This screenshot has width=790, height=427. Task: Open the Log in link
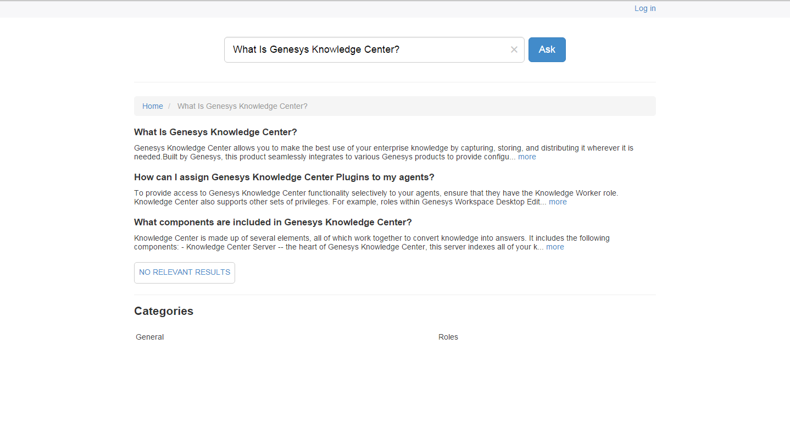point(644,8)
